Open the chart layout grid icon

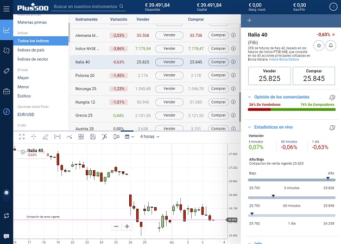(x=81, y=137)
